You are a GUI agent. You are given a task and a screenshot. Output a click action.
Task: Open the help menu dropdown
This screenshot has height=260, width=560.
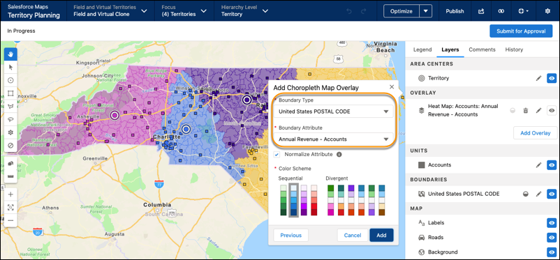pos(523,11)
